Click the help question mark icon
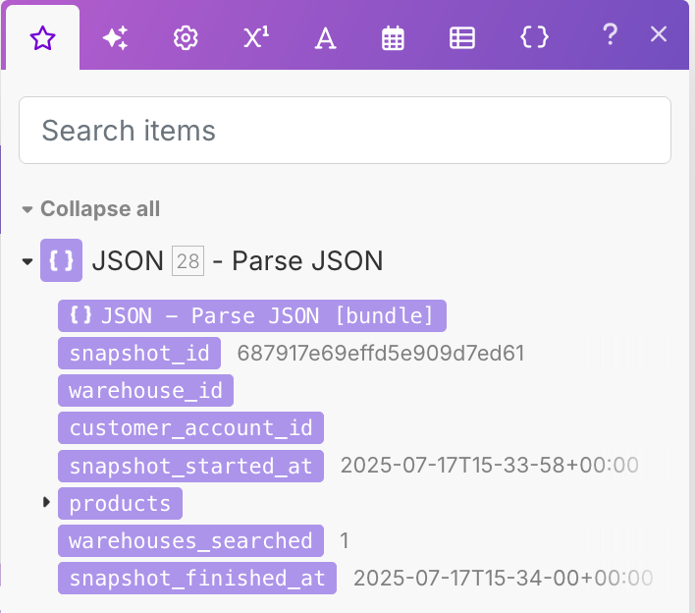The height and width of the screenshot is (613, 695). pos(610,35)
